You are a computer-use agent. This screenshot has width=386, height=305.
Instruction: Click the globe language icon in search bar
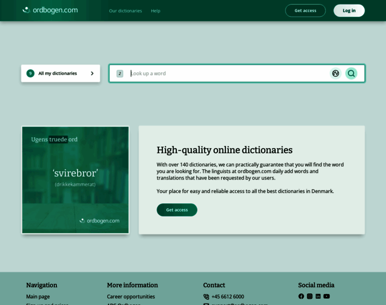click(336, 73)
